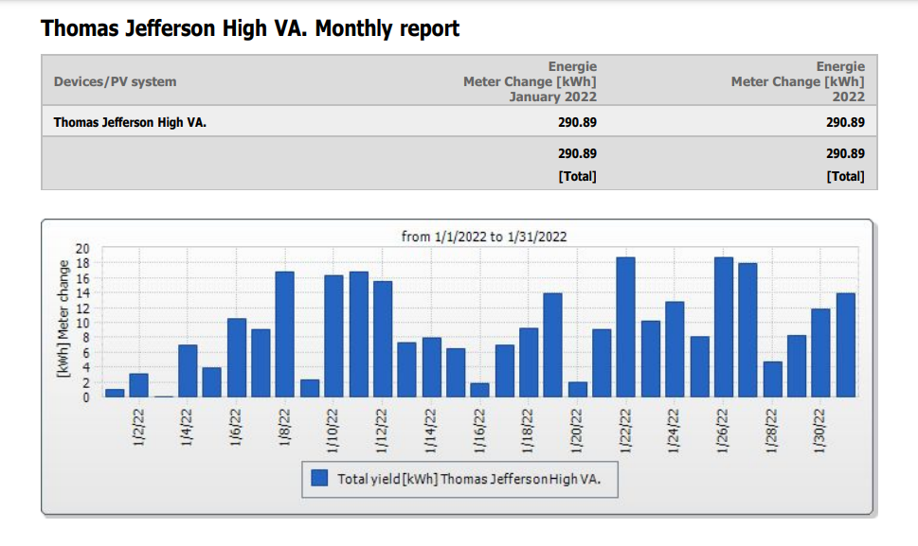Click the bar above the 1/26/22 date label
The width and height of the screenshot is (918, 546).
coord(724,327)
